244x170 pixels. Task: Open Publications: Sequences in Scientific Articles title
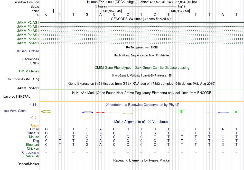pos(142,55)
